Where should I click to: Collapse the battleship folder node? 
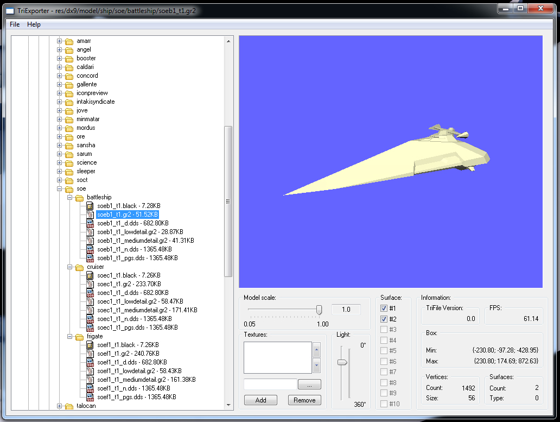69,197
